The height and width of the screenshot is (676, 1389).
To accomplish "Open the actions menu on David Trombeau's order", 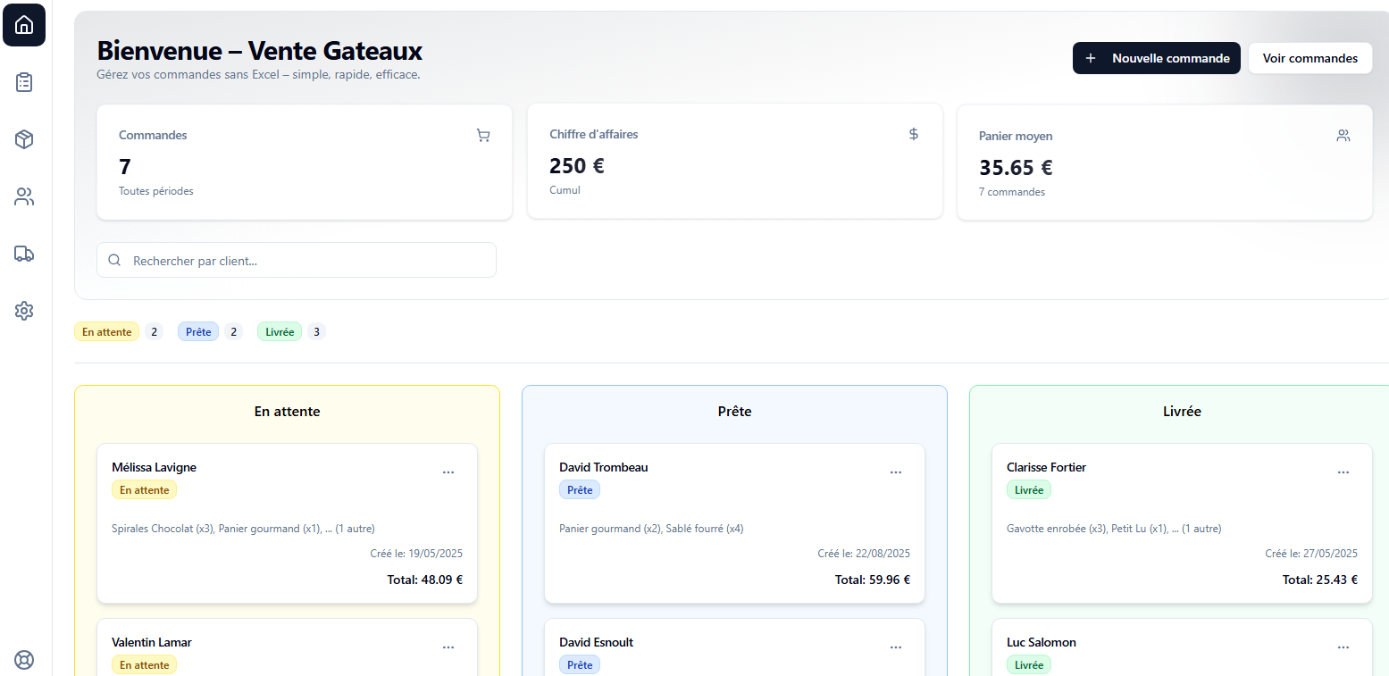I will click(x=896, y=472).
